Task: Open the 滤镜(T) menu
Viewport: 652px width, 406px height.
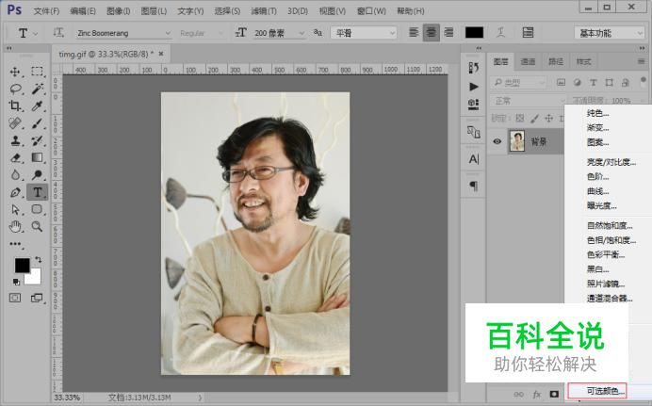Action: [x=264, y=11]
